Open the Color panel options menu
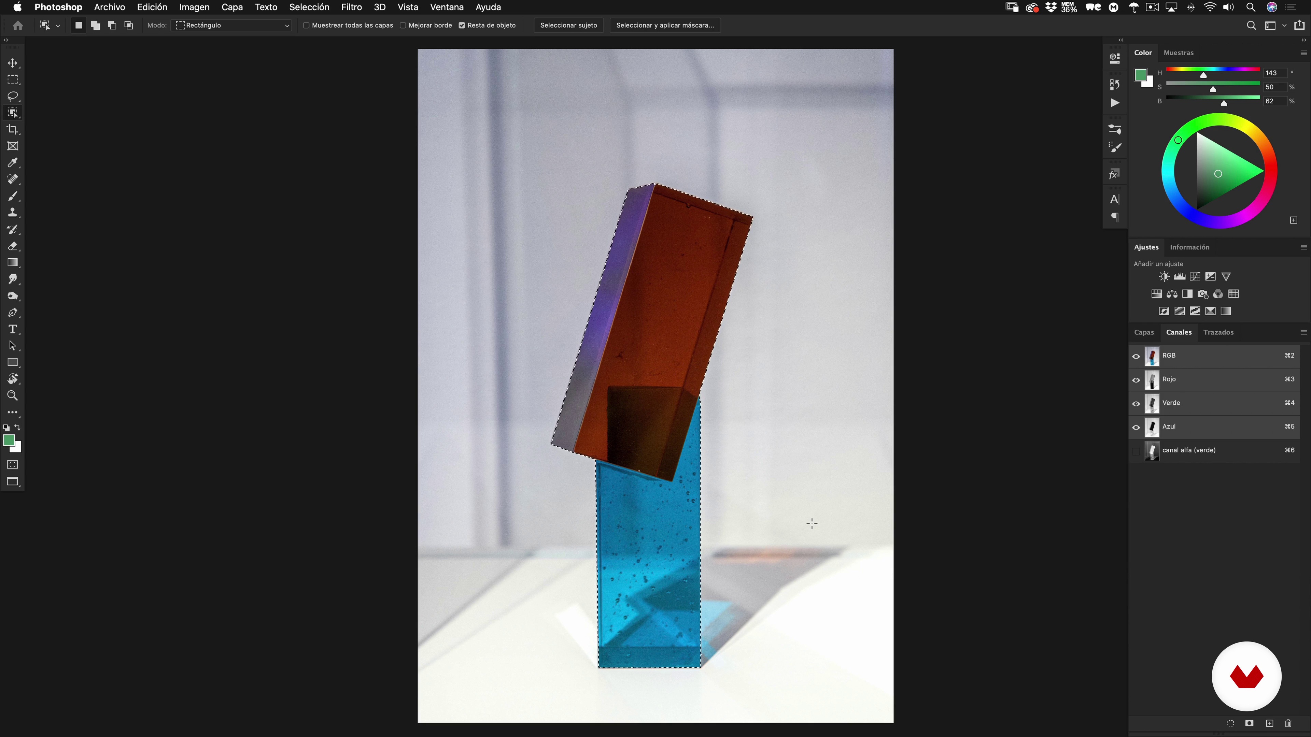 tap(1303, 53)
